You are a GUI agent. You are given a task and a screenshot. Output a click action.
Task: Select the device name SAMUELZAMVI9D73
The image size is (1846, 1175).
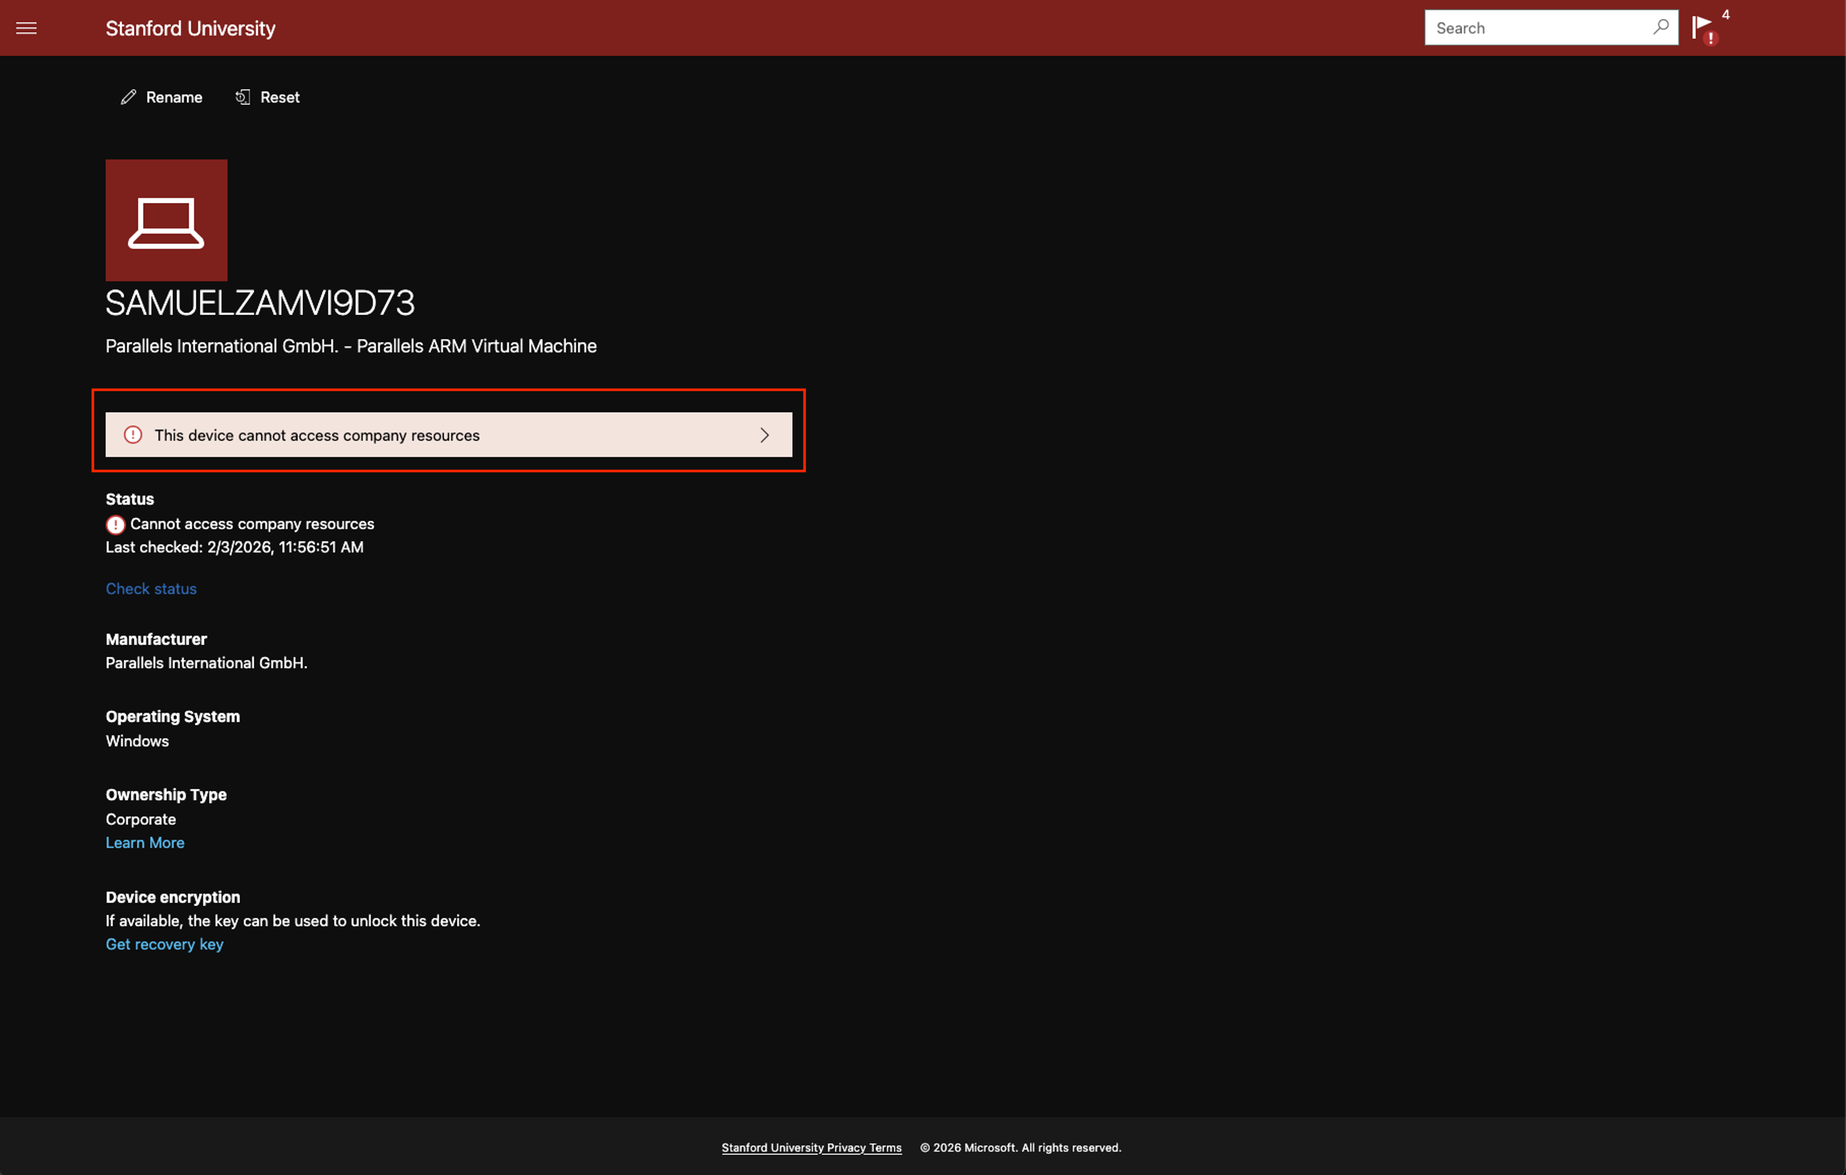(x=260, y=303)
